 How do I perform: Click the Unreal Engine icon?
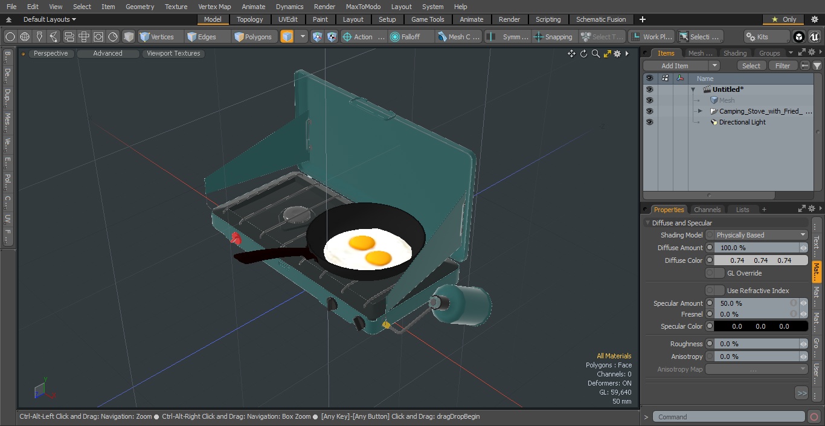(x=815, y=37)
